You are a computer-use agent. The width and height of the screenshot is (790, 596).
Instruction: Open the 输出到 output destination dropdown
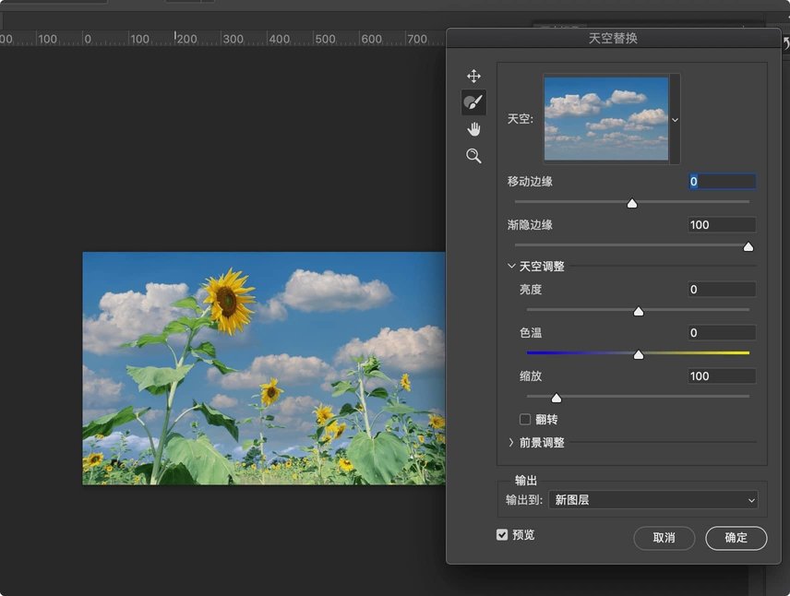[x=652, y=499]
